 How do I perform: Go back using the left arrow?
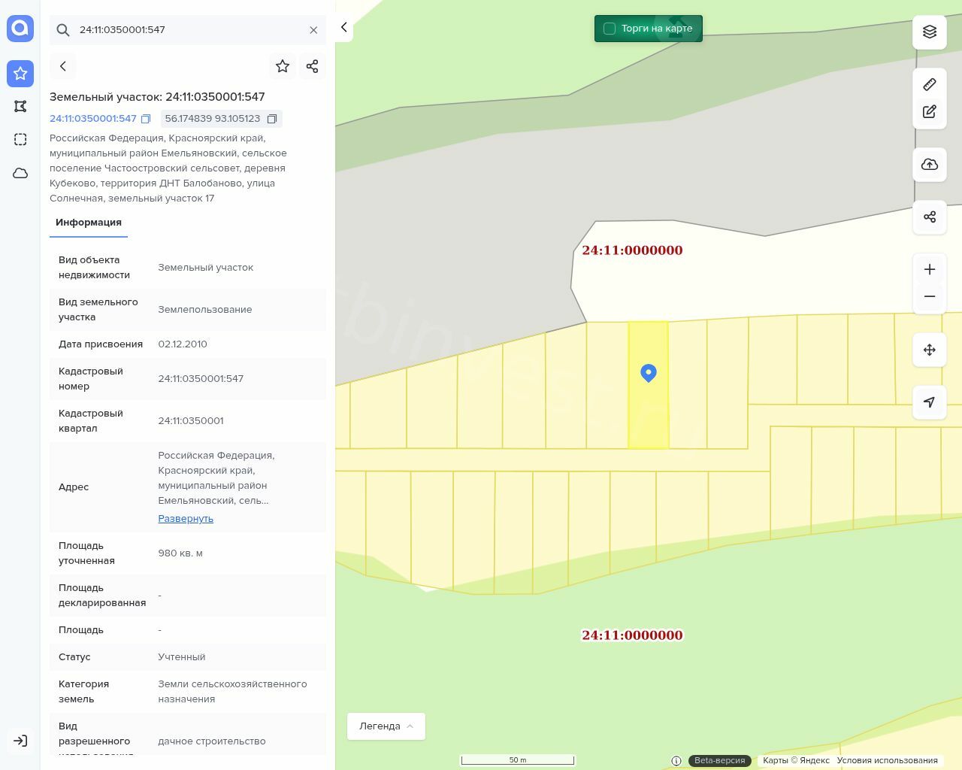(x=63, y=66)
